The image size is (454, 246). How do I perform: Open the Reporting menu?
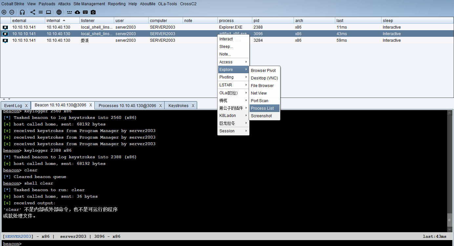(117, 4)
